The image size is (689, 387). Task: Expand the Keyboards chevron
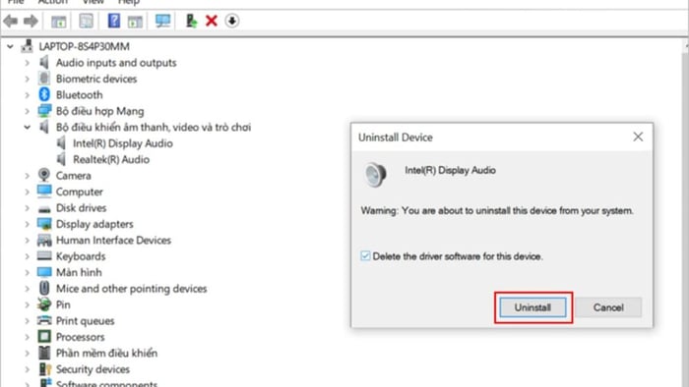click(28, 256)
